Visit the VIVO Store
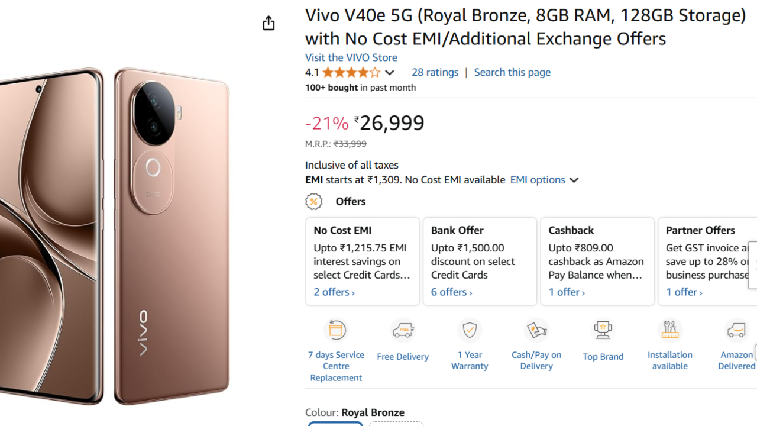The width and height of the screenshot is (757, 426). click(351, 57)
